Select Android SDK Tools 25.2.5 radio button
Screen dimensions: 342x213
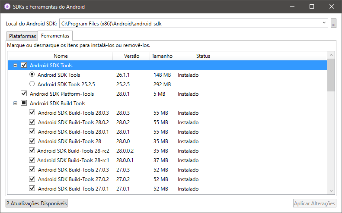pyautogui.click(x=32, y=84)
